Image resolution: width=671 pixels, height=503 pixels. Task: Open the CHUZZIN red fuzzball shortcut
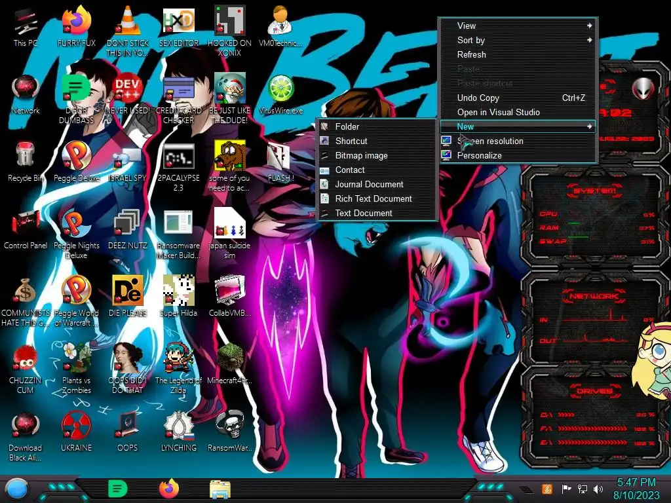(x=26, y=368)
